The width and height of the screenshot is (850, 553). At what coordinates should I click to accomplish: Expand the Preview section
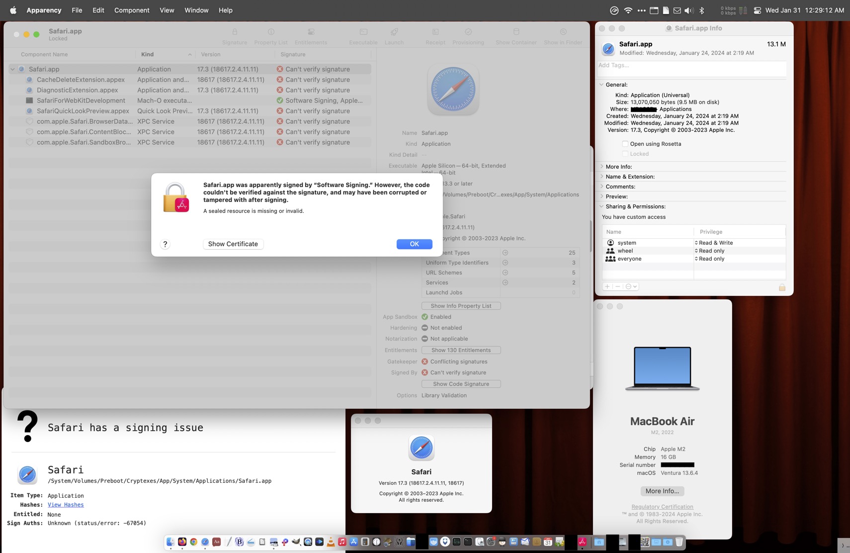[x=601, y=196]
